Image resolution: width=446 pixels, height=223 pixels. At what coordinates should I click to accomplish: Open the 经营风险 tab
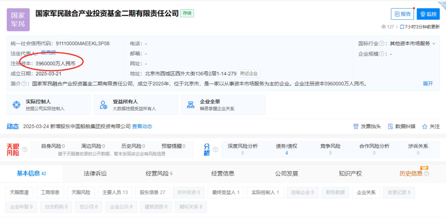(x=159, y=173)
